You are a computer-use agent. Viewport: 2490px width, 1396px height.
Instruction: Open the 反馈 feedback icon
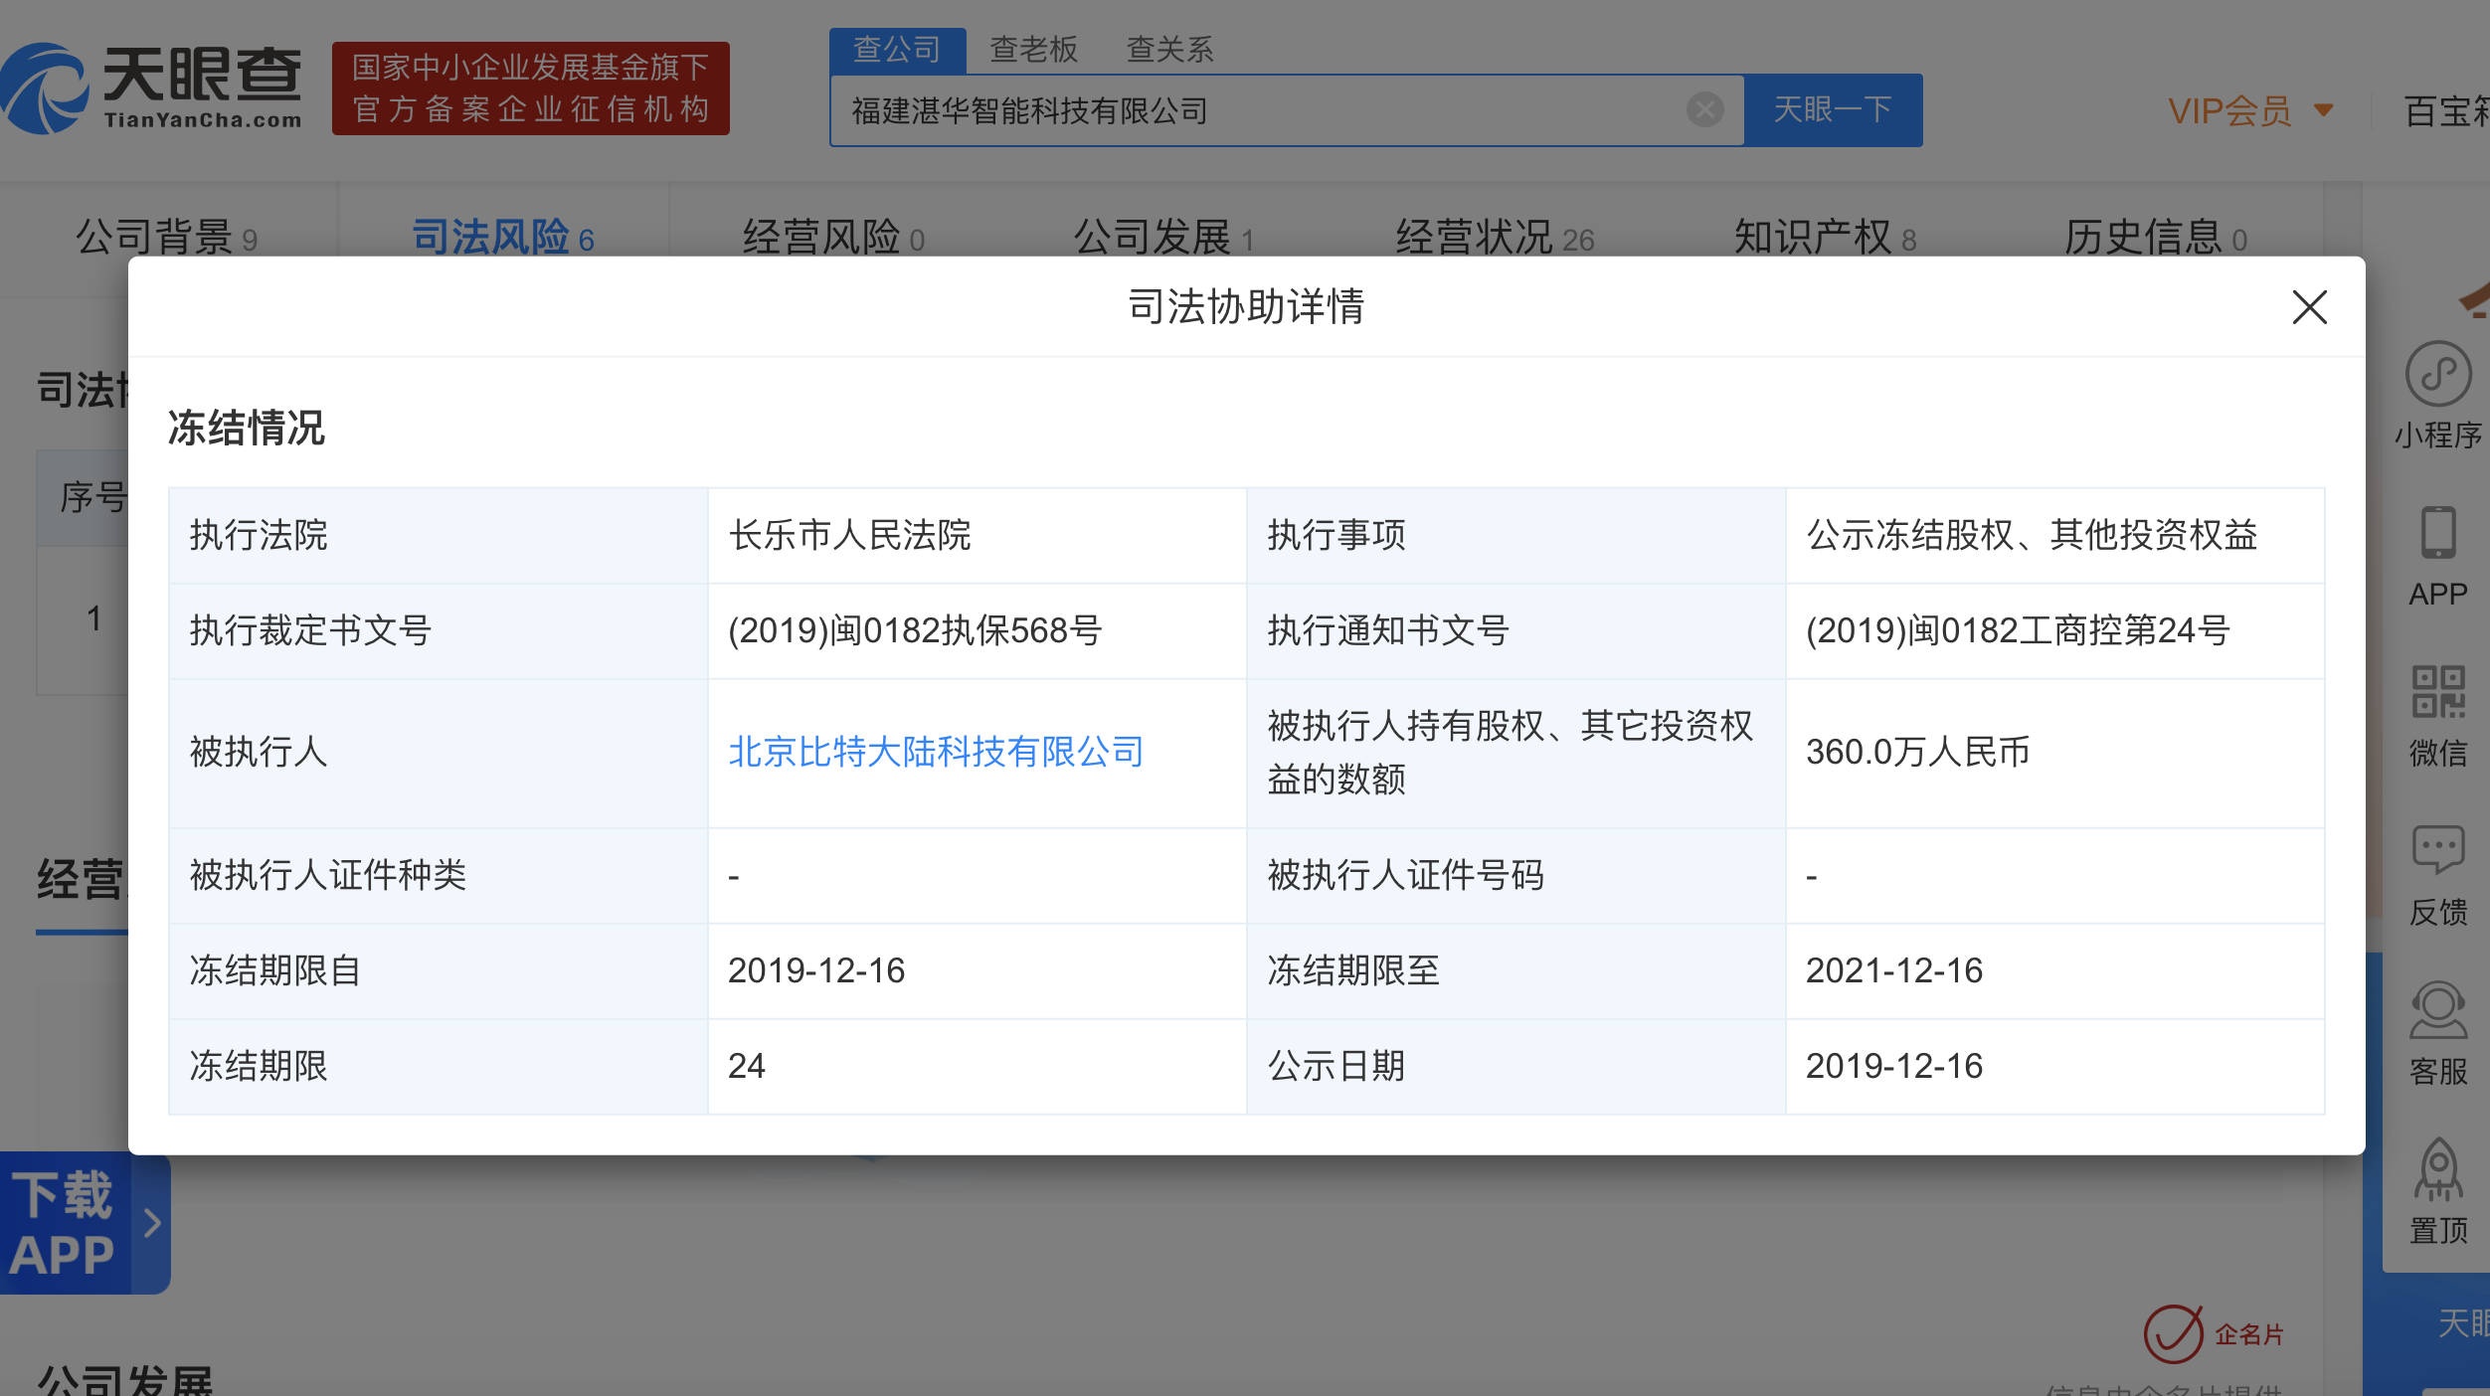(2437, 850)
